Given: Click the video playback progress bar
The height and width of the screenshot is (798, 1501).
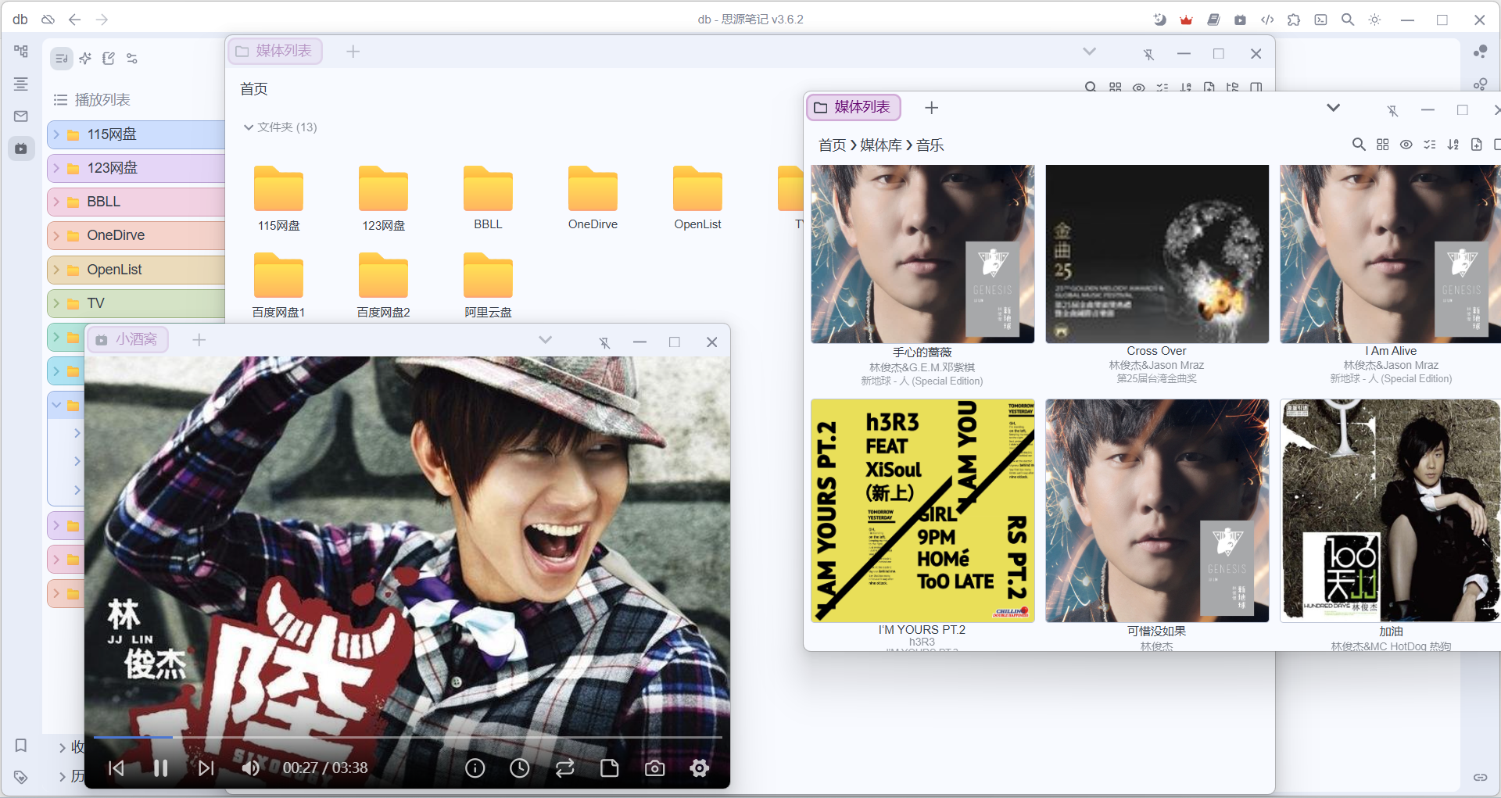Looking at the screenshot, I should (407, 737).
